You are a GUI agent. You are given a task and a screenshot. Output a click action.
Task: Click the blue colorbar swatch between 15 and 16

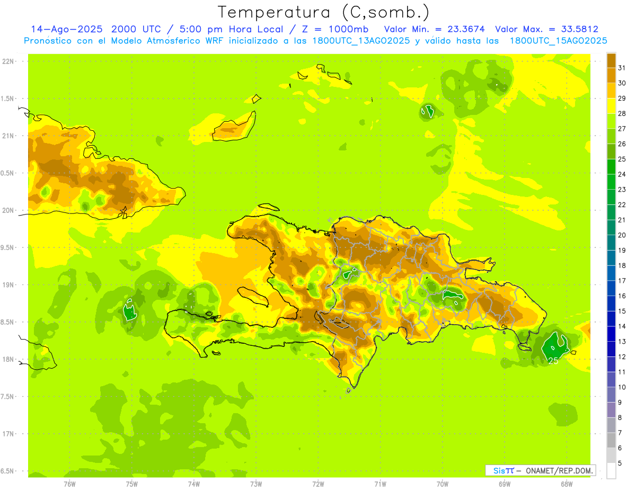tap(611, 303)
